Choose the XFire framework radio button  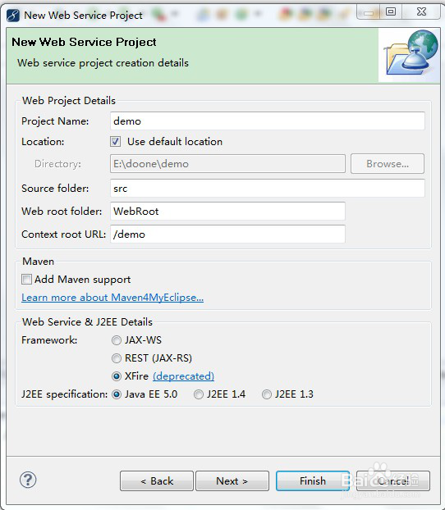coord(117,376)
